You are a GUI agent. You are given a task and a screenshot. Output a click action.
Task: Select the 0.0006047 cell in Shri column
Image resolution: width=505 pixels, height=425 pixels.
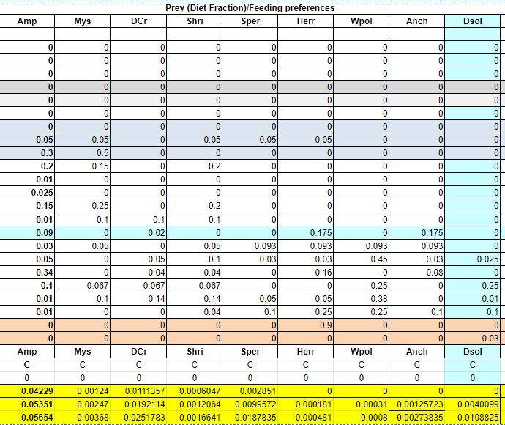click(194, 391)
